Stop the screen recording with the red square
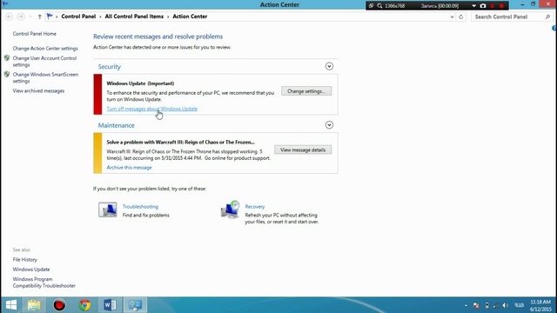Viewport: 557px width, 313px height. [501, 6]
